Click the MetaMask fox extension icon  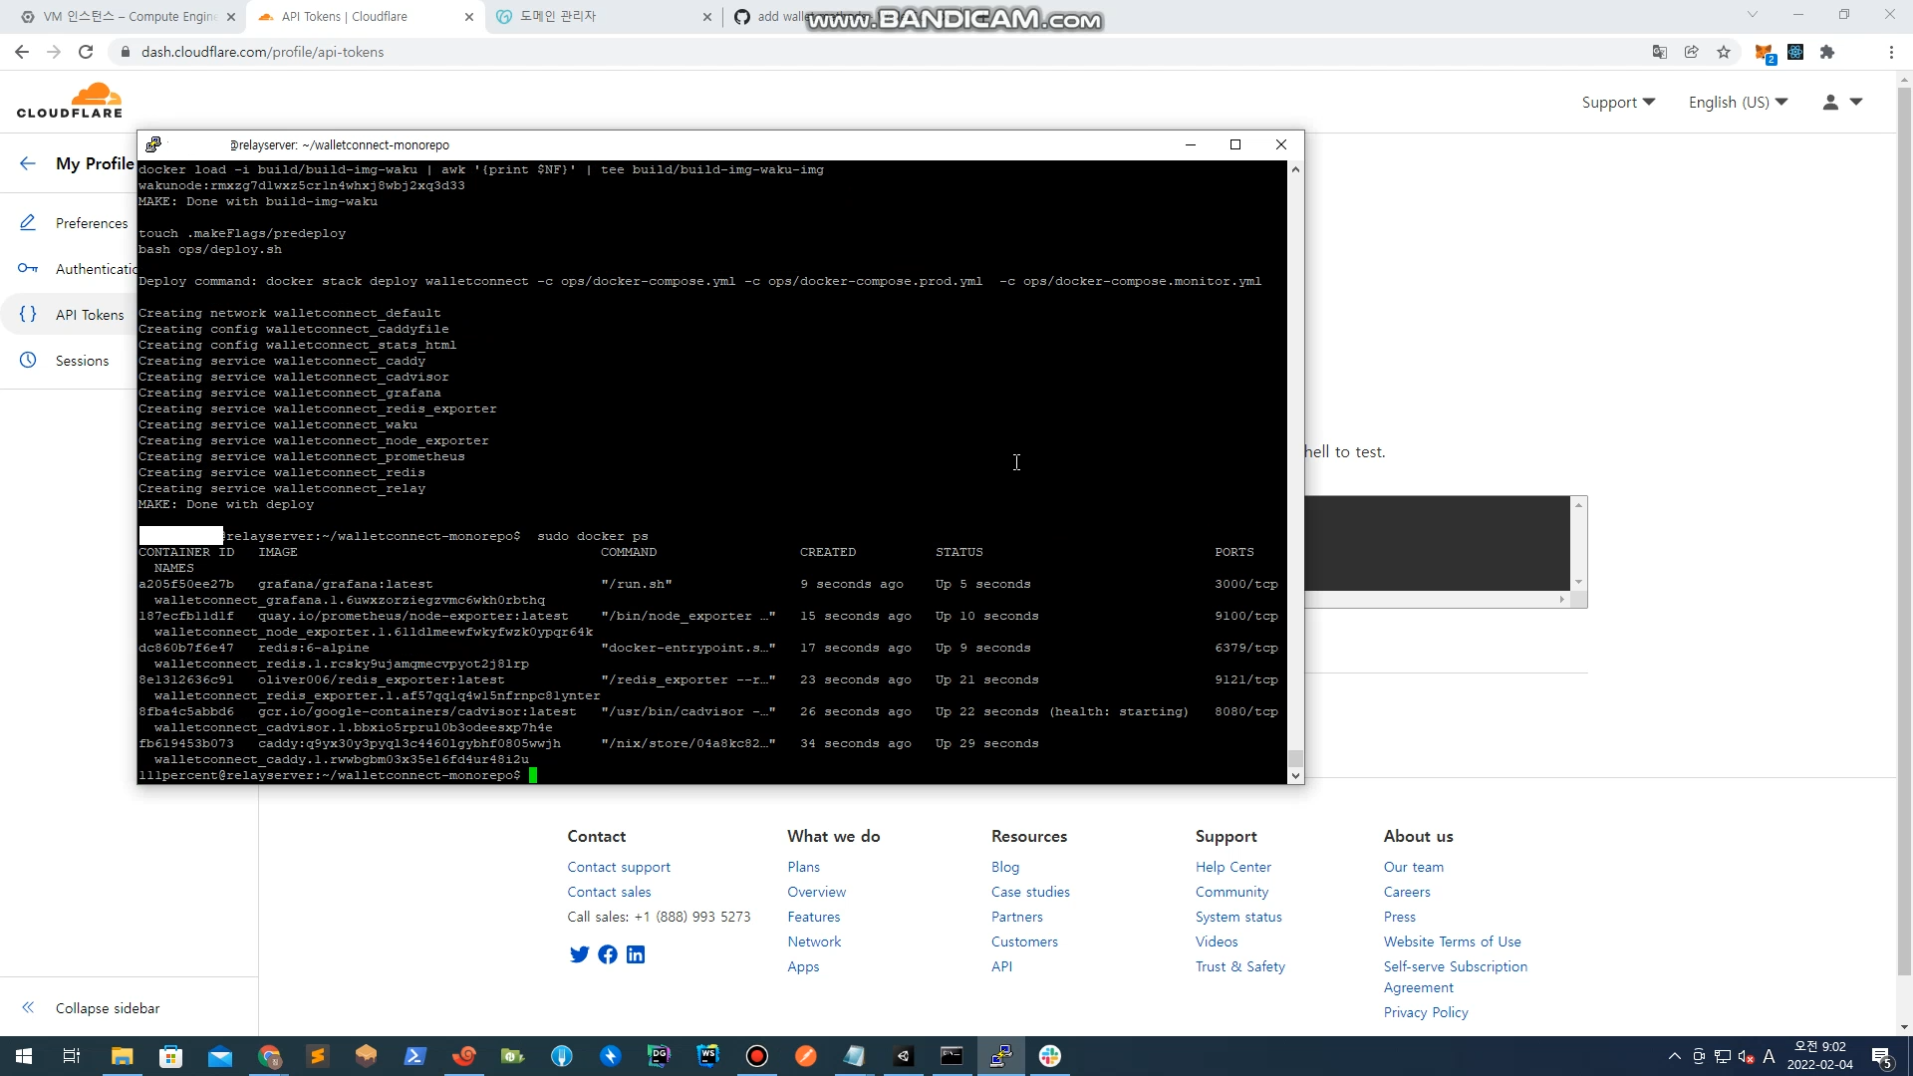1764,52
